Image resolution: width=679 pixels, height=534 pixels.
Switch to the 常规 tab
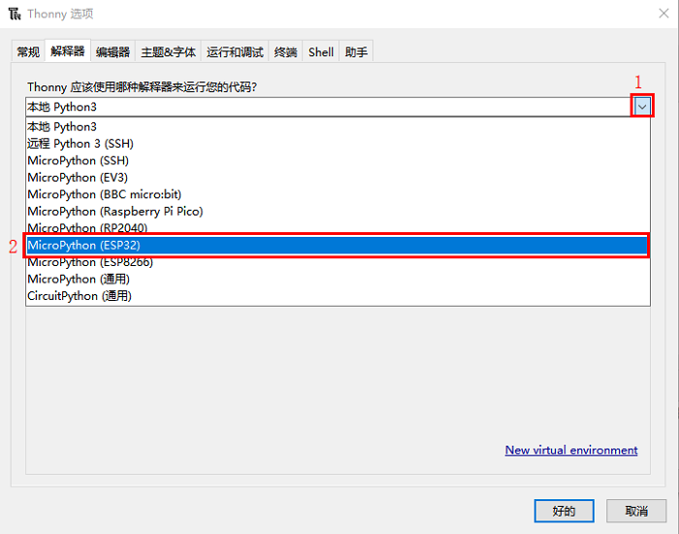pos(28,52)
